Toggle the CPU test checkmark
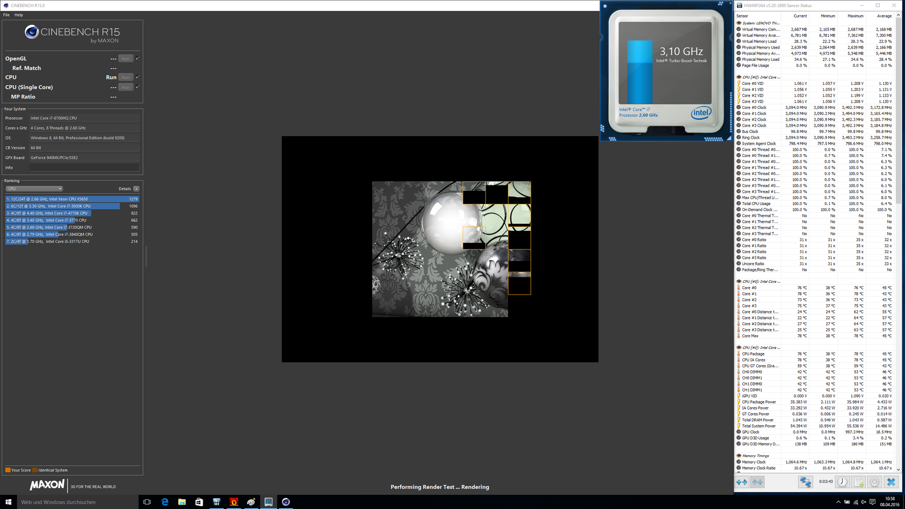 (x=138, y=77)
